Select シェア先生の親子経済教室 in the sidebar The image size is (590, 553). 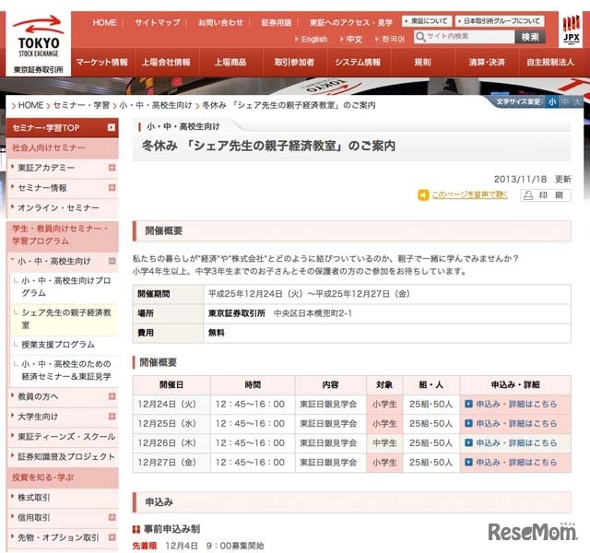click(x=65, y=319)
